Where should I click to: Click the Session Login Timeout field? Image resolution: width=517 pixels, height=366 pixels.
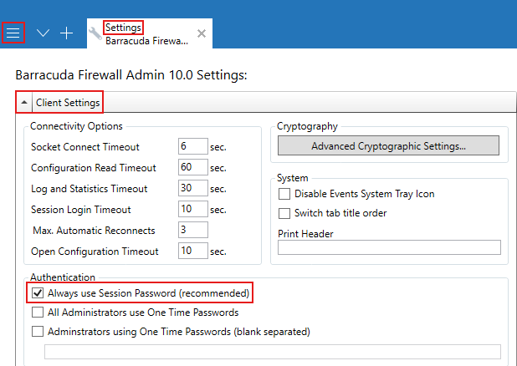pyautogui.click(x=192, y=209)
